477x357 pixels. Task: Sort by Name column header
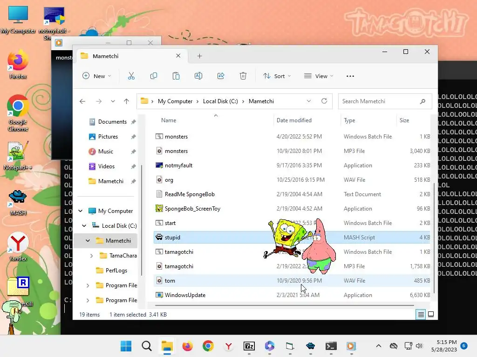(x=169, y=120)
